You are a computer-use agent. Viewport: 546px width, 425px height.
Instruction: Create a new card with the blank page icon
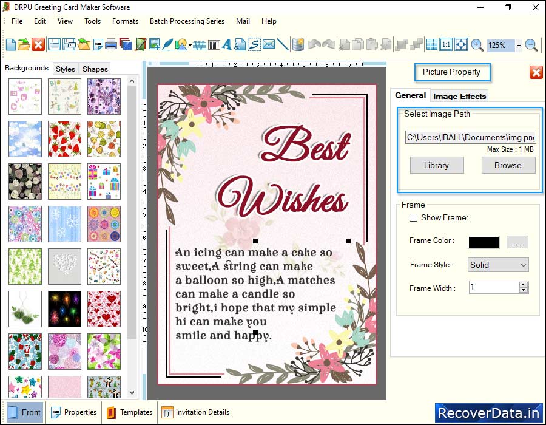(11, 44)
